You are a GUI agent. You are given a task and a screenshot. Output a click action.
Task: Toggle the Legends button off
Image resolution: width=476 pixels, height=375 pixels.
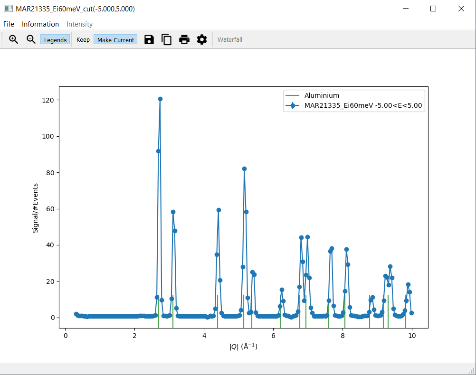55,40
